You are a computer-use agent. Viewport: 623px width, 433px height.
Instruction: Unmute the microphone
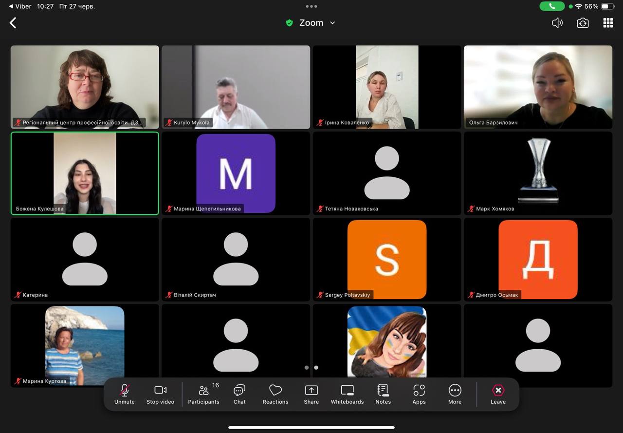click(x=125, y=394)
